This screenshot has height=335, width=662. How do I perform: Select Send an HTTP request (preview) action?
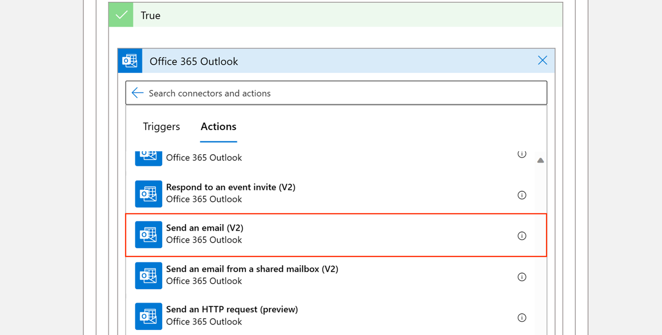[232, 310]
